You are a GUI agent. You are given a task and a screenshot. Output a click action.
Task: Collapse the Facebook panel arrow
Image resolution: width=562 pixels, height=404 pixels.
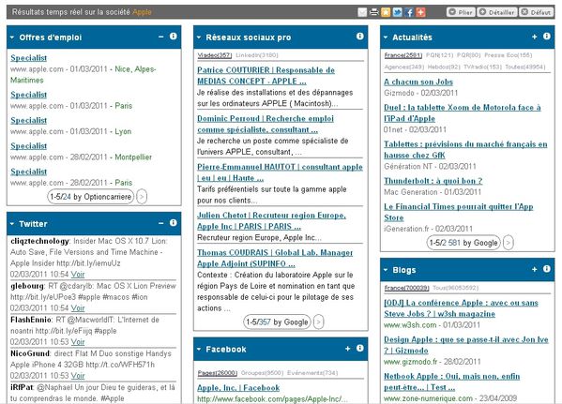(x=199, y=350)
